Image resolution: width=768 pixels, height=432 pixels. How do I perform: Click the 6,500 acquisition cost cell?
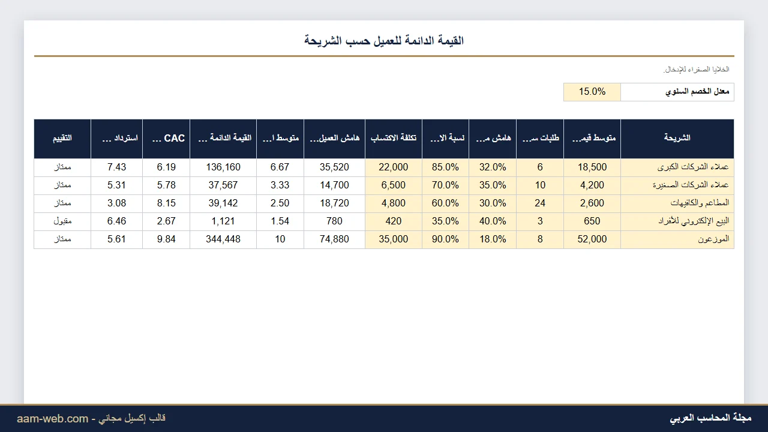pos(394,185)
